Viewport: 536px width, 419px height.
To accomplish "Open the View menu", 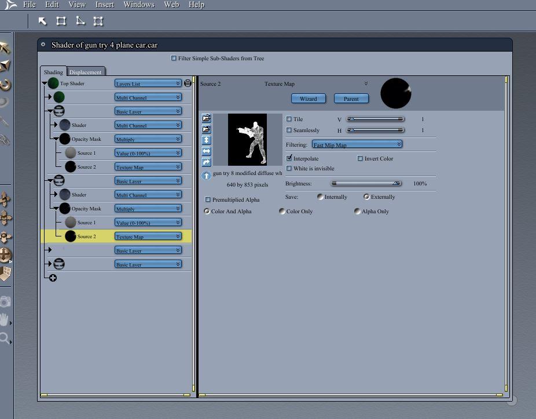I will coord(77,5).
